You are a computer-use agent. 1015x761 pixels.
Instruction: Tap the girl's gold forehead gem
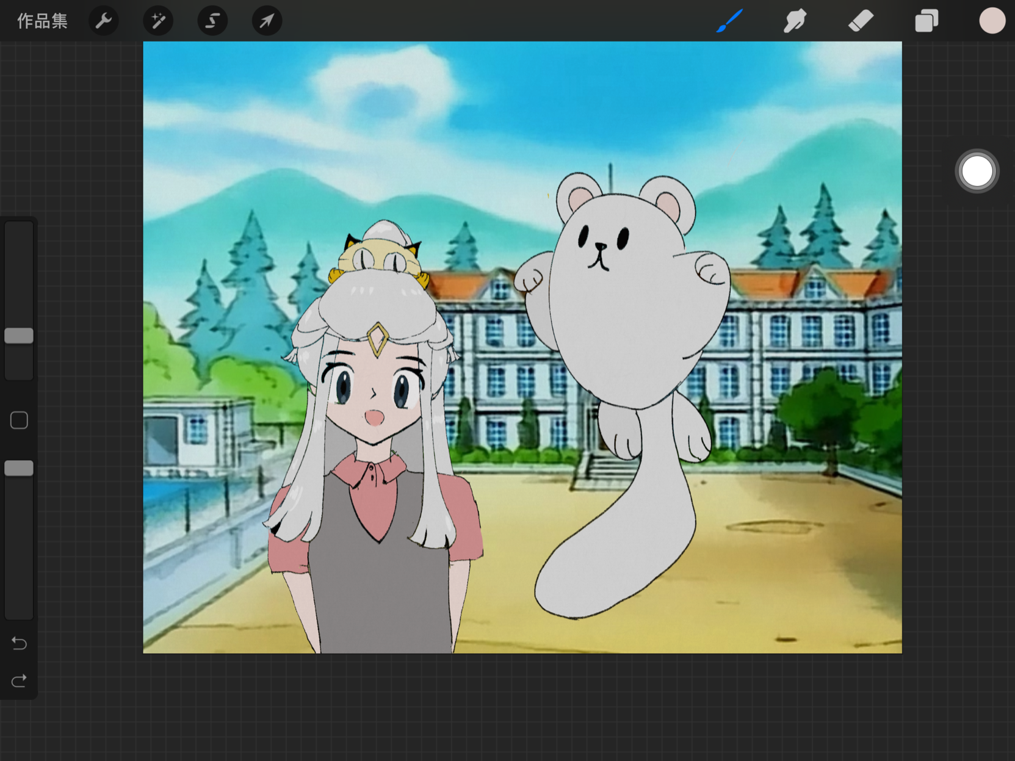click(x=378, y=338)
